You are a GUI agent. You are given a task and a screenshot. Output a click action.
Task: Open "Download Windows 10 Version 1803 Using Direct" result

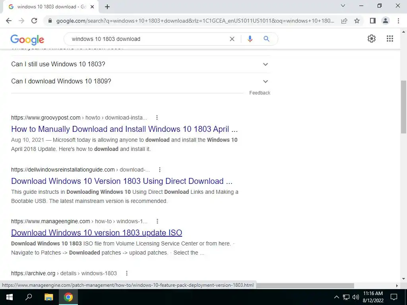[x=122, y=181]
